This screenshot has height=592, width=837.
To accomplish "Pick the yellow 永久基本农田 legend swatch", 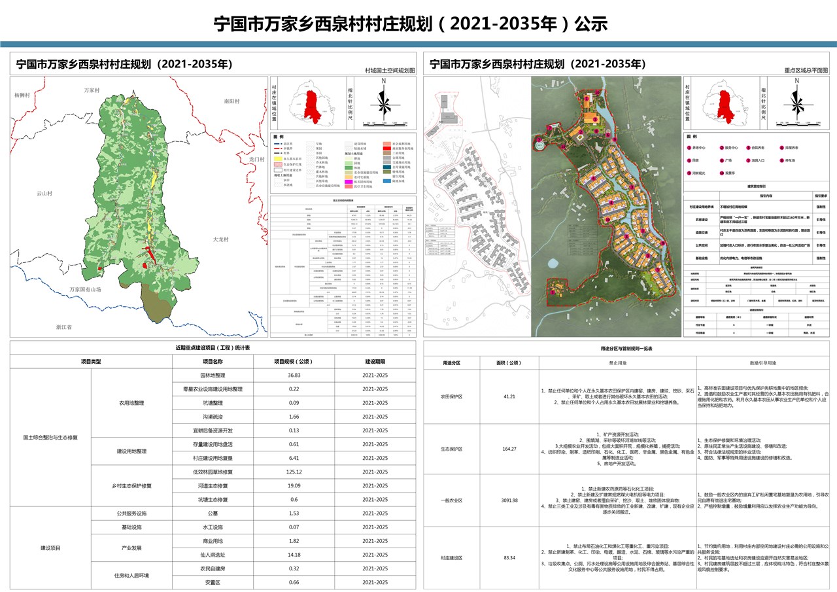I will [x=278, y=159].
